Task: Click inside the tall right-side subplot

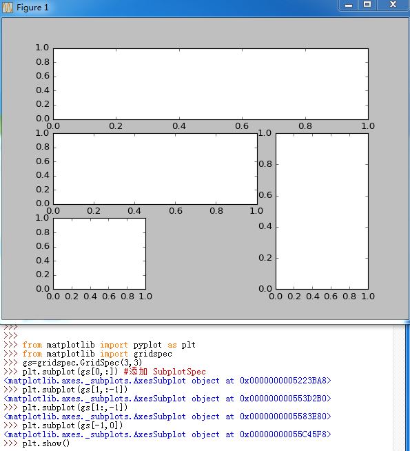Action: coord(322,211)
